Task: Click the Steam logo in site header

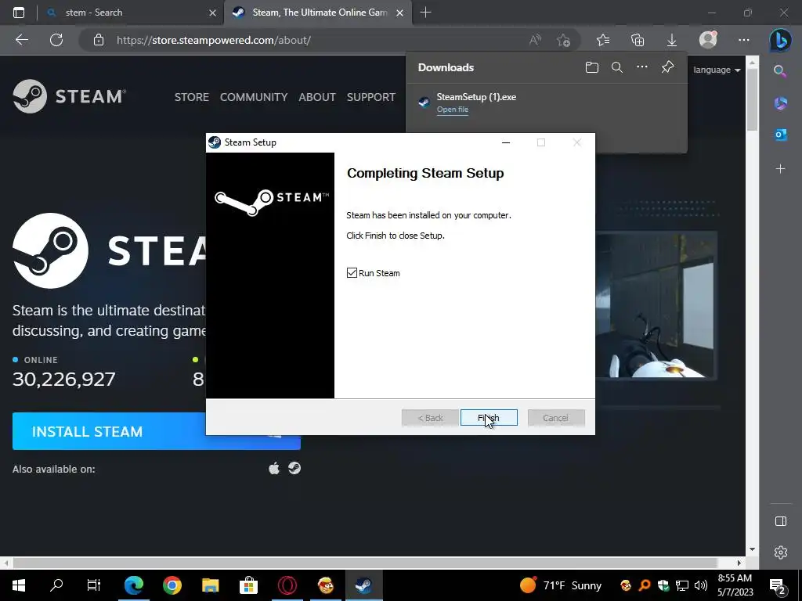Action: 69,96
